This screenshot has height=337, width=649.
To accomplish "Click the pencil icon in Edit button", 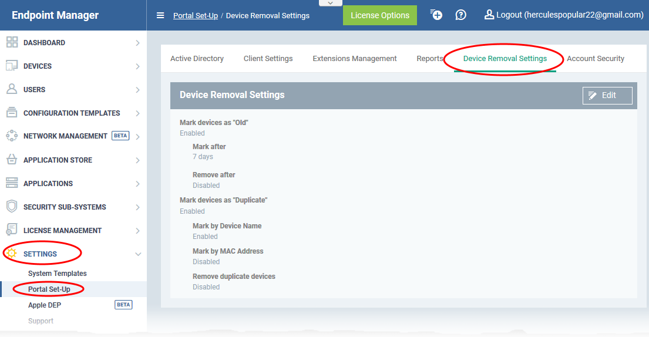I will [x=593, y=96].
